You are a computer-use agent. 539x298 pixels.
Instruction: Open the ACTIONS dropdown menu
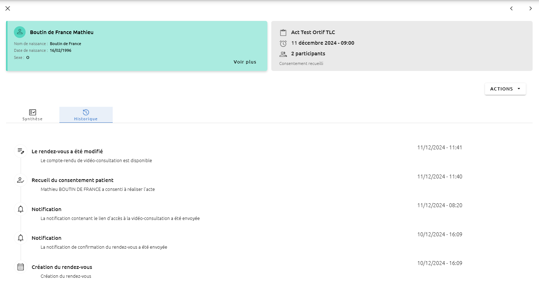[x=505, y=89]
